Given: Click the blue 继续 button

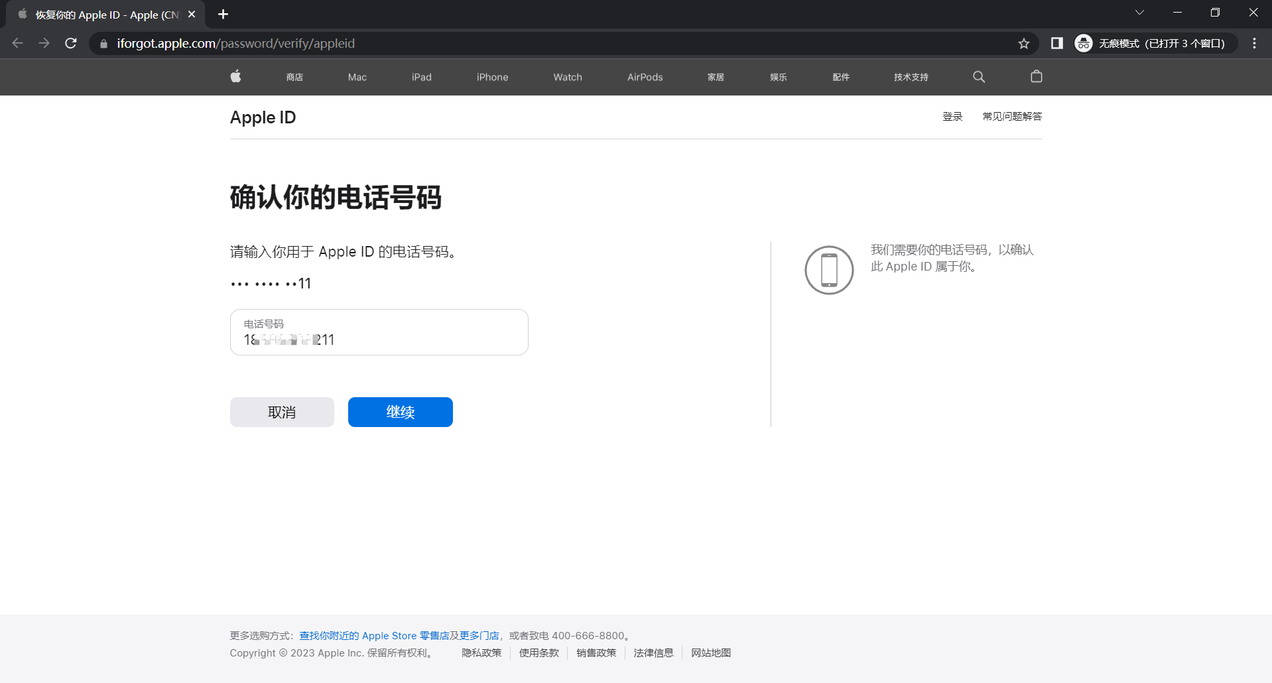Looking at the screenshot, I should (401, 412).
